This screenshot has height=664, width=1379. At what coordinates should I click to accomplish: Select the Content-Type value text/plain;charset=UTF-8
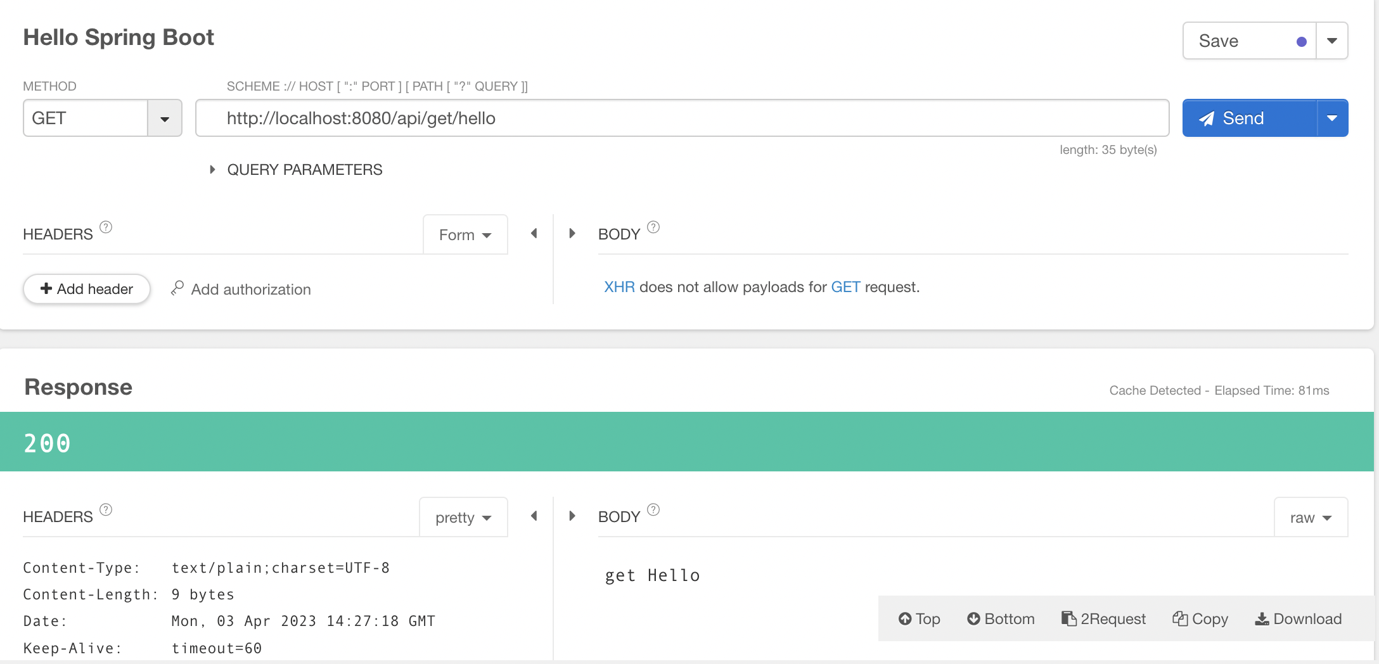pyautogui.click(x=281, y=568)
